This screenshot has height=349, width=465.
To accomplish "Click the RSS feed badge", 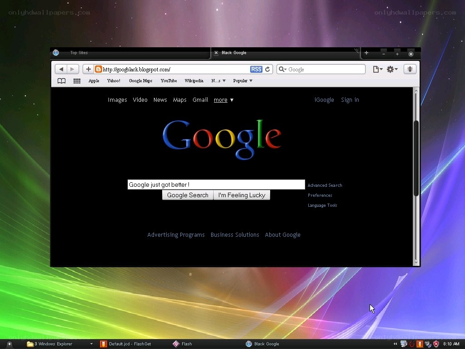I will pyautogui.click(x=256, y=69).
